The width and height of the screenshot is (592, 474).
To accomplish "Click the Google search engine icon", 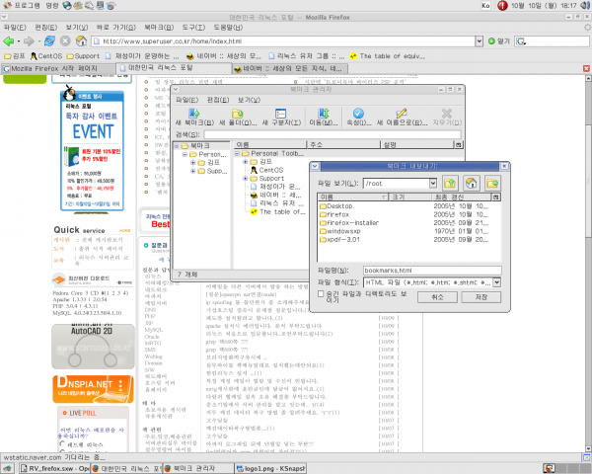I will click(521, 41).
